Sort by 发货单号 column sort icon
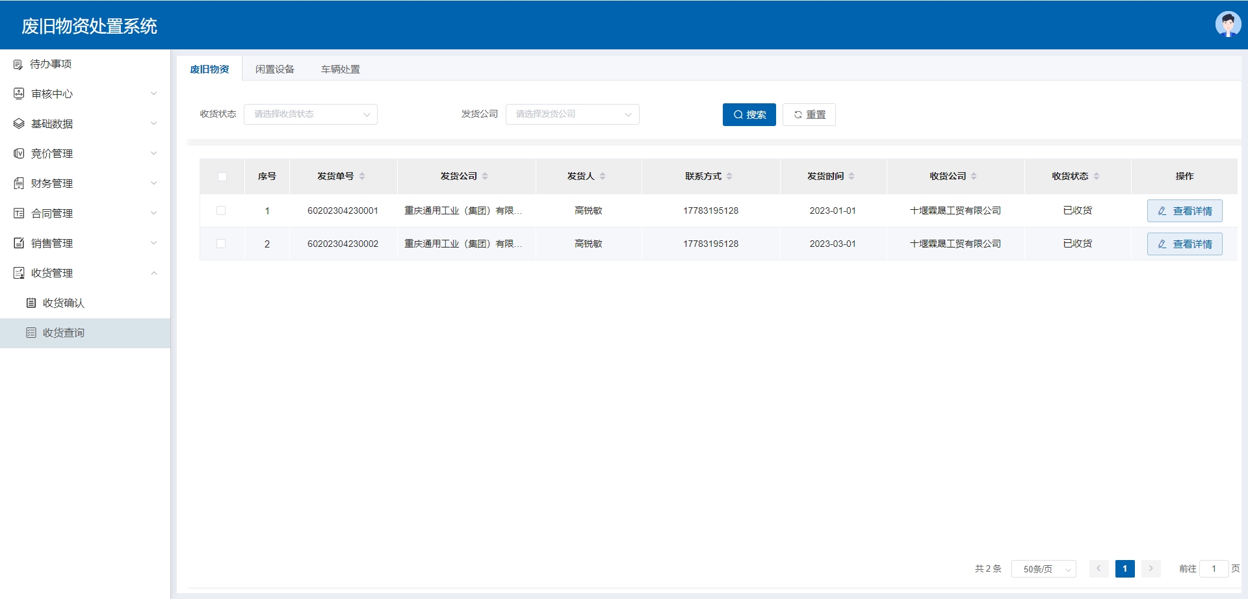Image resolution: width=1248 pixels, height=599 pixels. click(362, 176)
